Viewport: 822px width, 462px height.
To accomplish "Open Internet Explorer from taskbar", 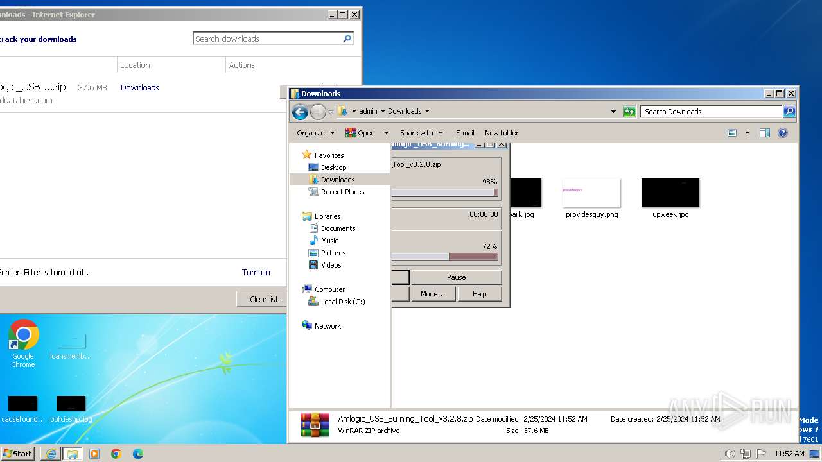I will [51, 454].
